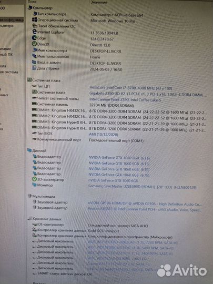Click the Windows logo beside Операционная система
Image resolution: width=213 pixels, height=284 pixels.
pyautogui.click(x=34, y=19)
